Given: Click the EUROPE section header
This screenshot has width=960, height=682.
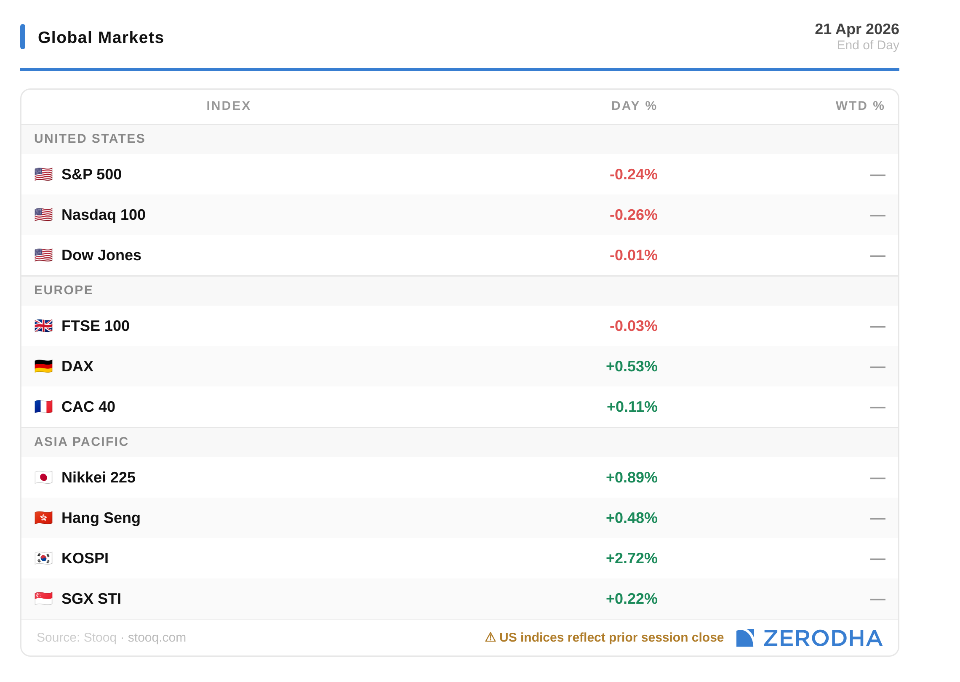Looking at the screenshot, I should (x=64, y=290).
